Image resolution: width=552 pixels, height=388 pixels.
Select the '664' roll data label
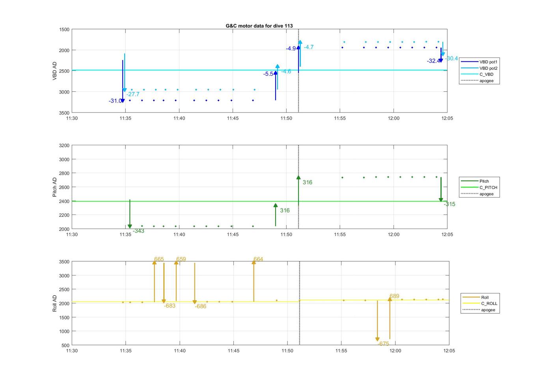(258, 259)
